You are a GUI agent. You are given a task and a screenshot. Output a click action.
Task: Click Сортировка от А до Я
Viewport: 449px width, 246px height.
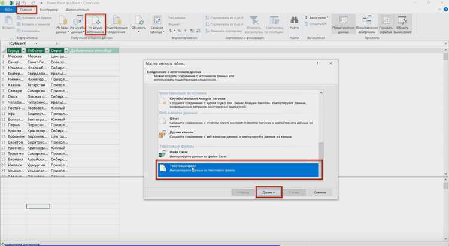coord(224,18)
